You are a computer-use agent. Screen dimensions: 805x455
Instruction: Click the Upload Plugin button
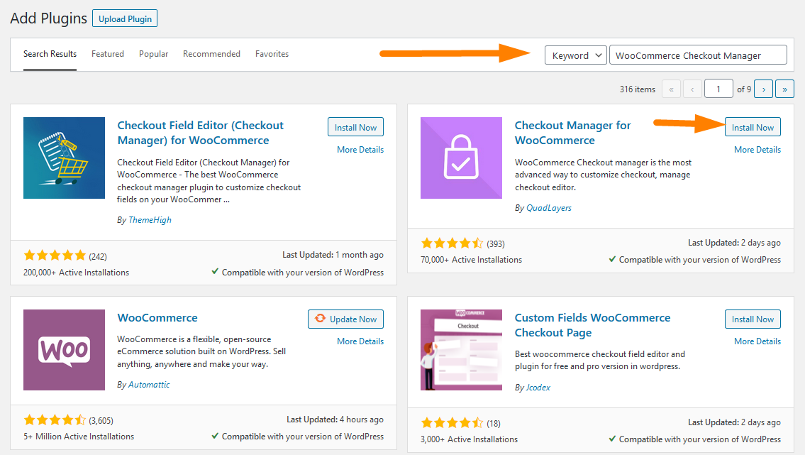125,18
